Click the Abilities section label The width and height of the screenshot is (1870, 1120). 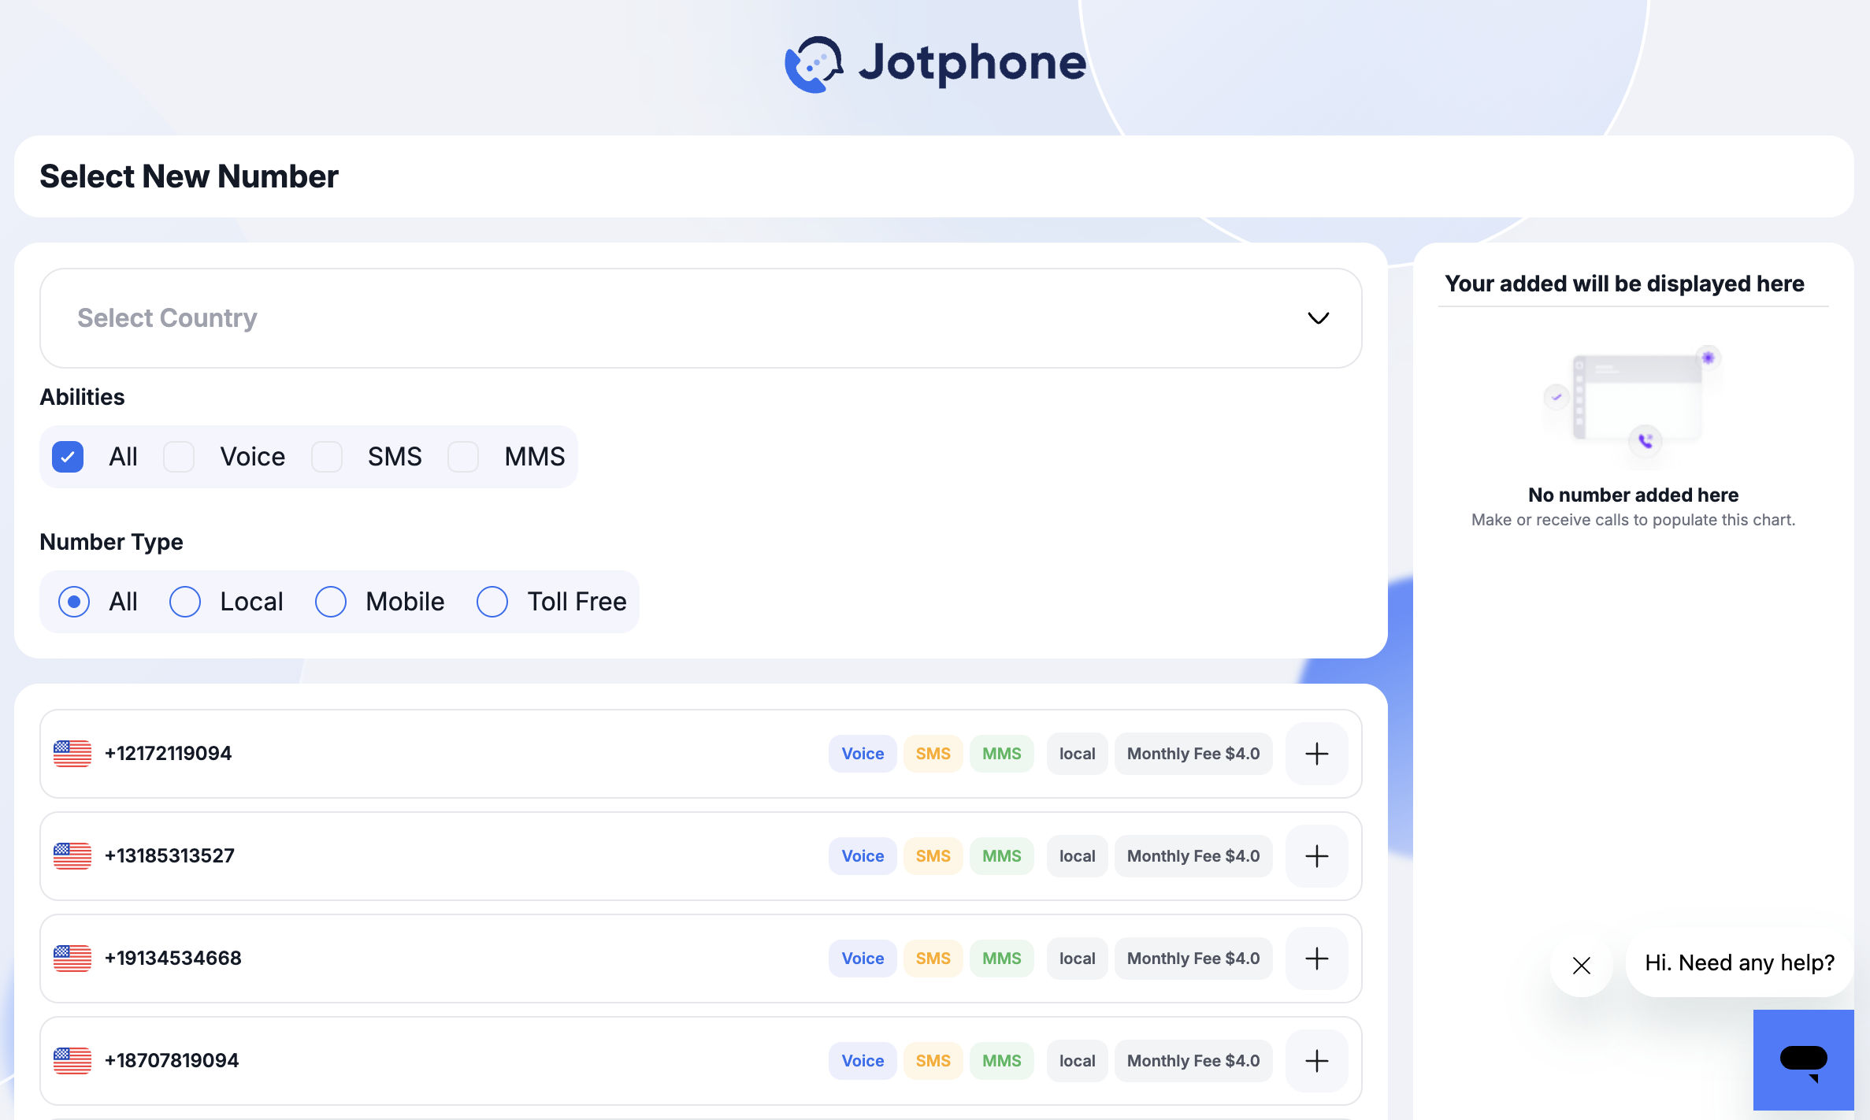(x=83, y=397)
